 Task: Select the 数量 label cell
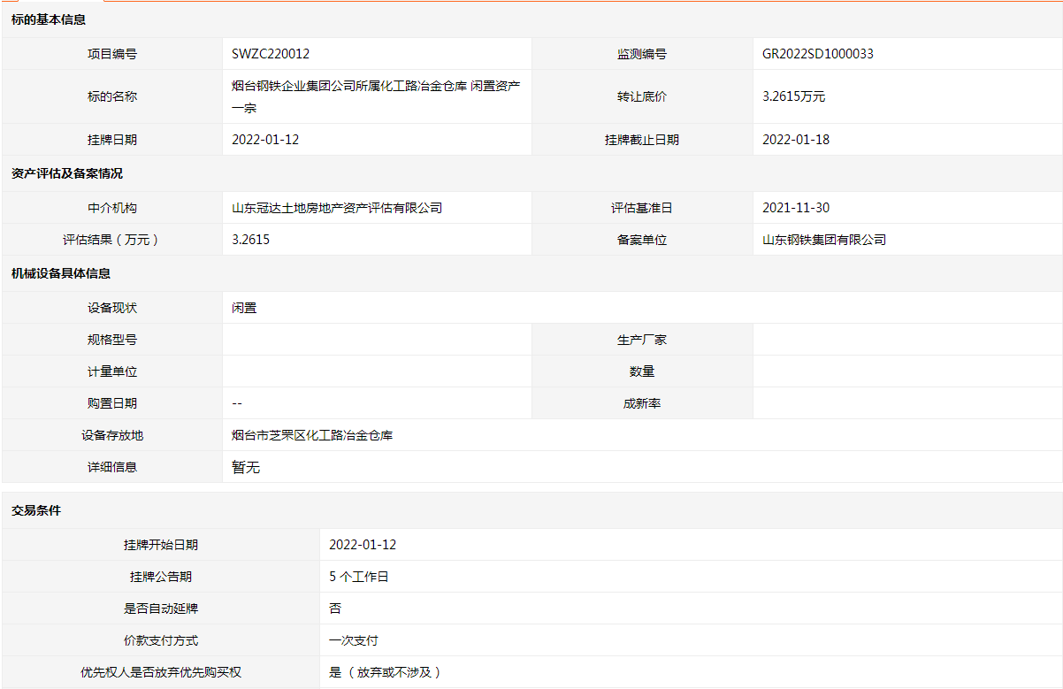[x=642, y=371]
